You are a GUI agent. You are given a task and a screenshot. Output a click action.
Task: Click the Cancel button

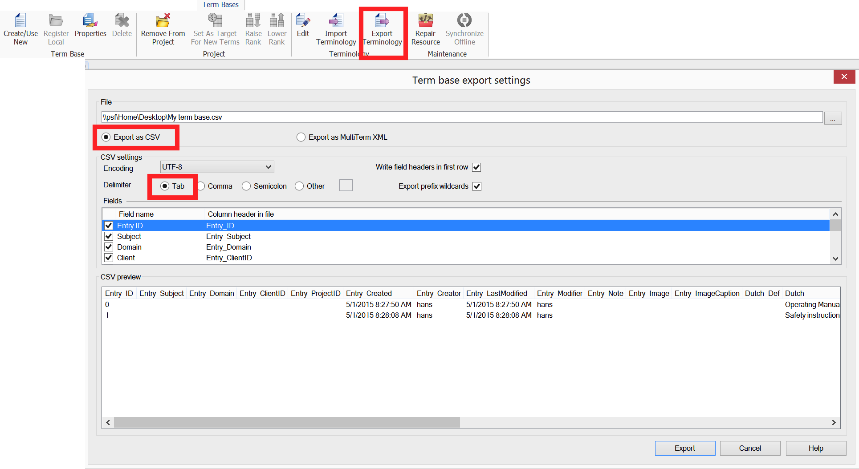pyautogui.click(x=750, y=448)
